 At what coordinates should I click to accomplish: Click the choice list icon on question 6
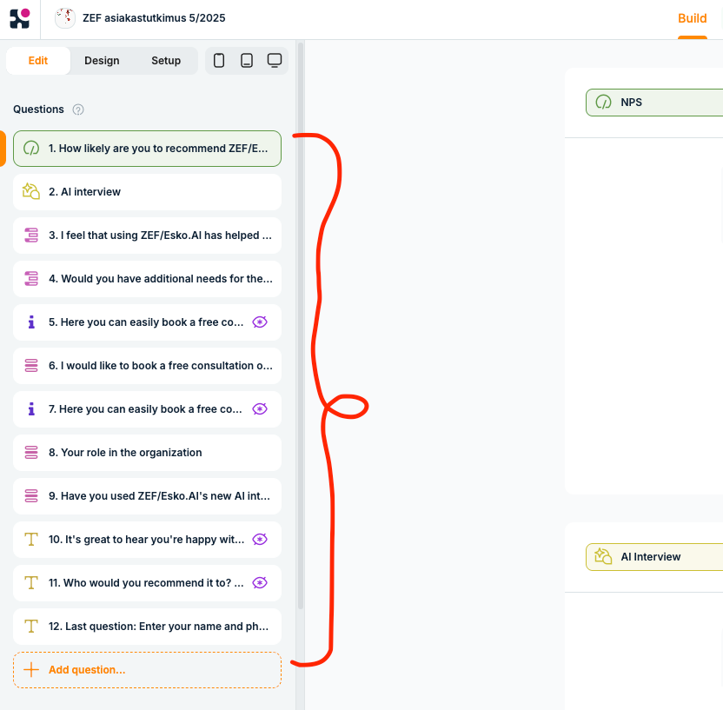click(31, 366)
